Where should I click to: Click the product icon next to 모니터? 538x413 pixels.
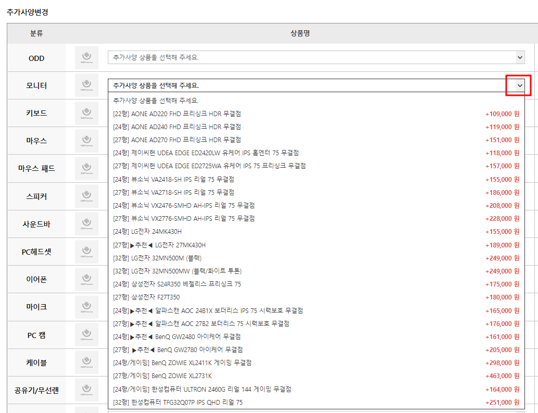[x=86, y=85]
